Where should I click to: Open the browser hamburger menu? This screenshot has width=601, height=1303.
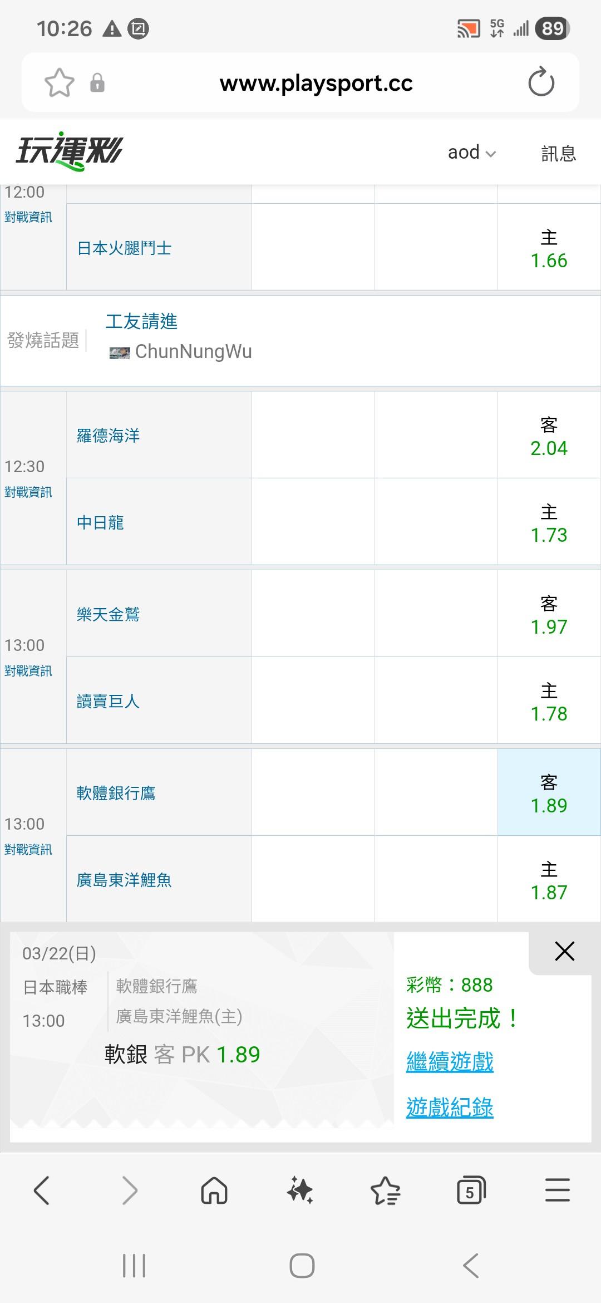(557, 1191)
